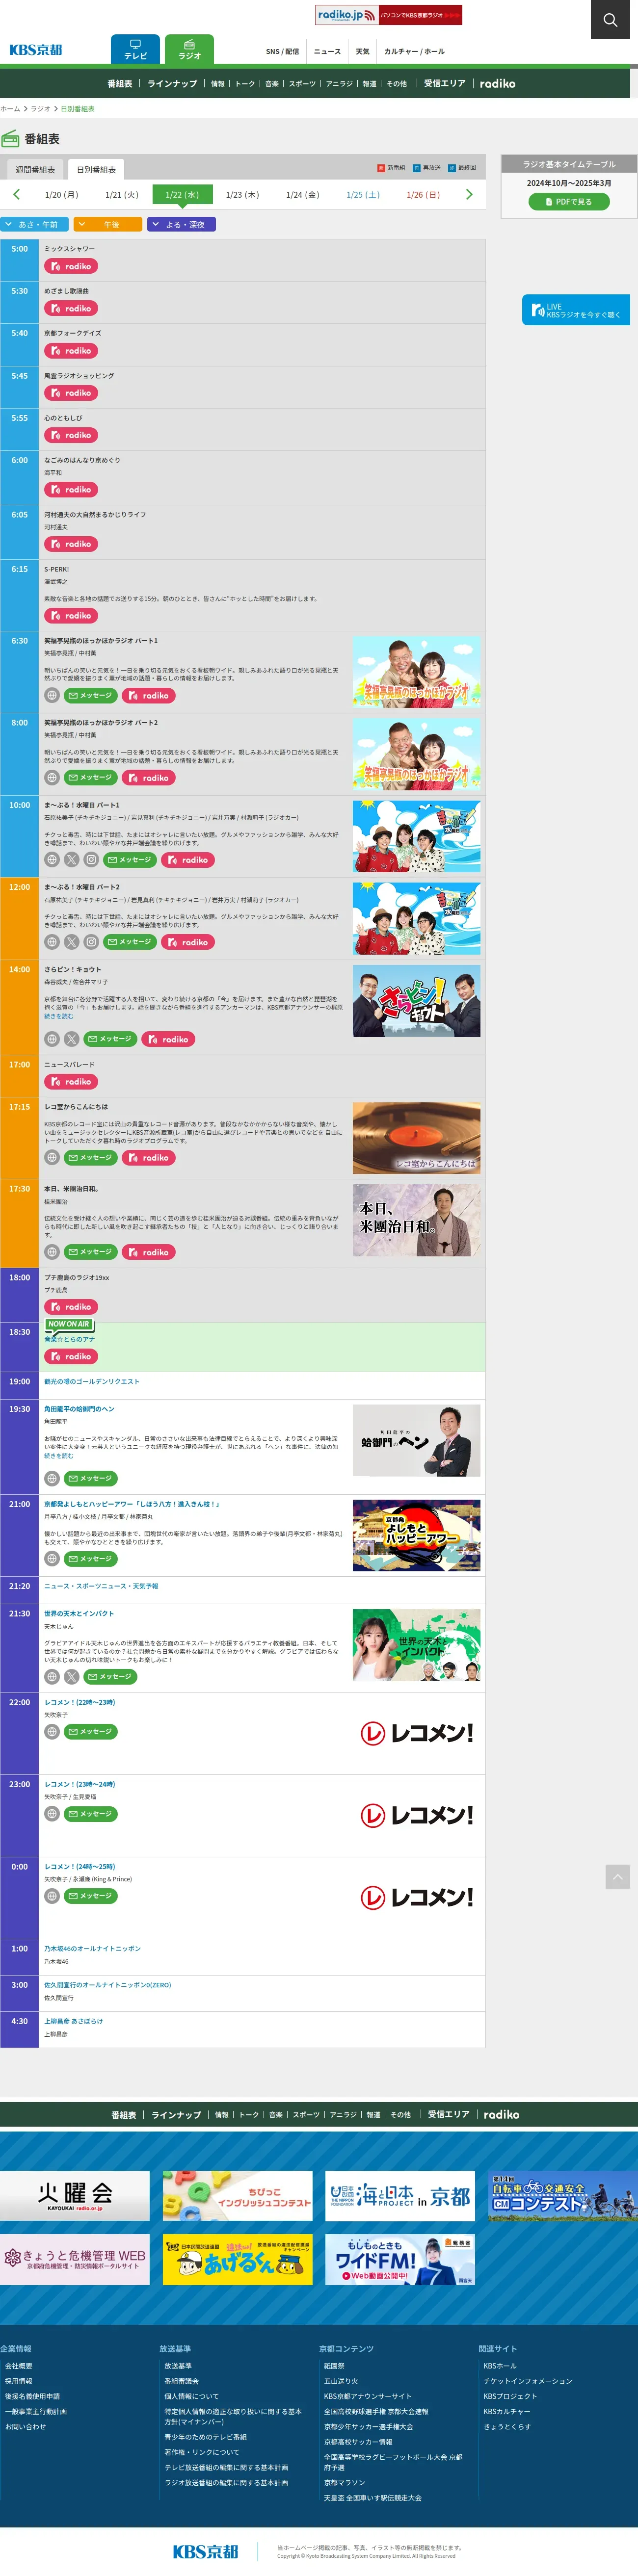Go to ホーム breadcrumb link

10,109
